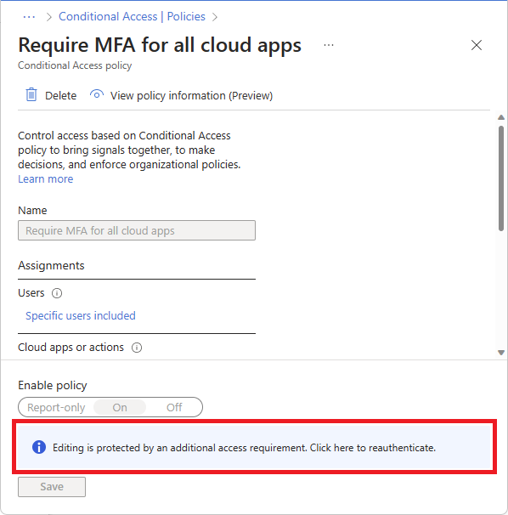The image size is (508, 515).
Task: Click the eye icon for policy information
Action: (97, 95)
